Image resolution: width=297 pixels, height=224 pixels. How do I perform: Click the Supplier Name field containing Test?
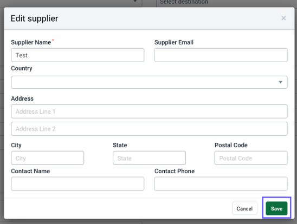point(78,55)
